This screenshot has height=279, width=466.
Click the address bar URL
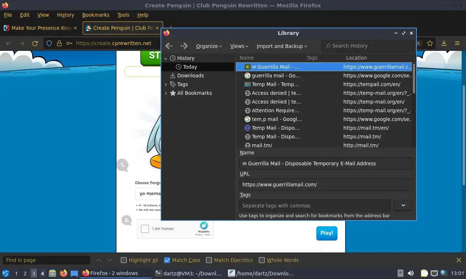click(x=114, y=43)
